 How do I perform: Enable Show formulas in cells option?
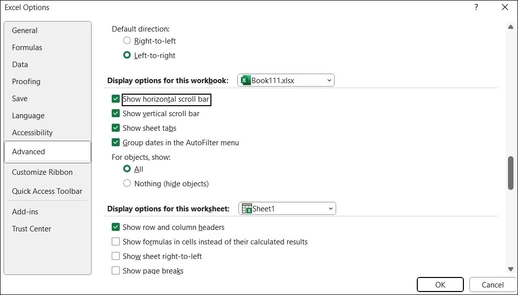tap(116, 241)
